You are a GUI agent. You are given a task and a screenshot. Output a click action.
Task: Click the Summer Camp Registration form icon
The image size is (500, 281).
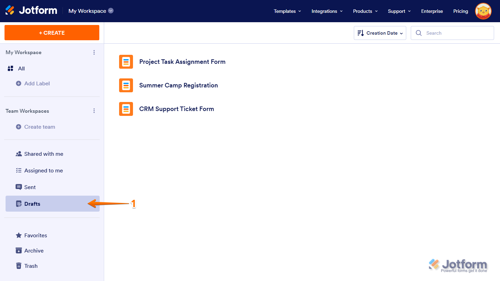pos(126,85)
